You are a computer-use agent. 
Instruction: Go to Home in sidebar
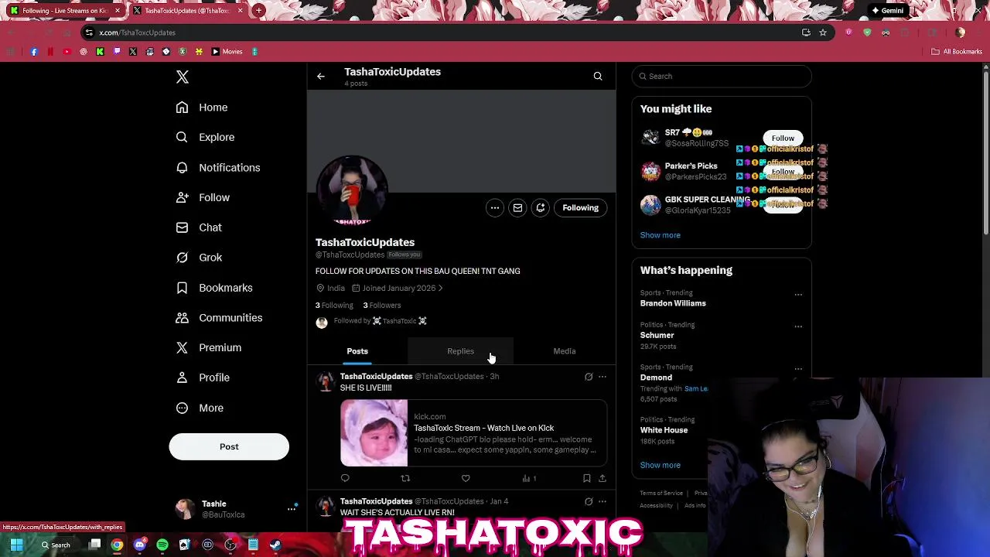click(202, 108)
